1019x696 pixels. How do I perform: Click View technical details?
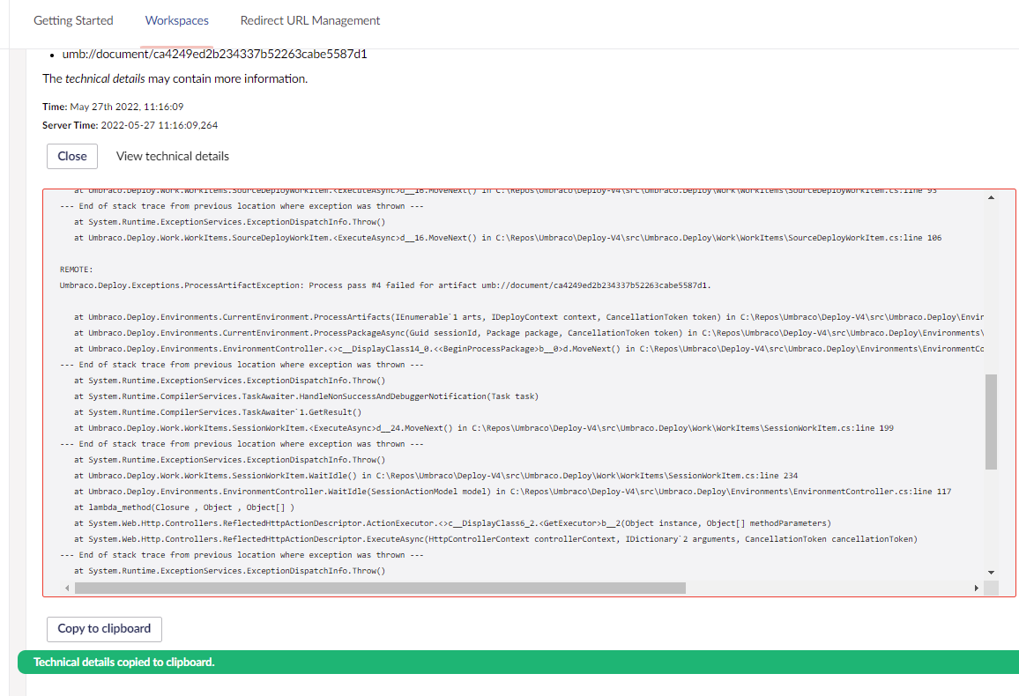[172, 156]
